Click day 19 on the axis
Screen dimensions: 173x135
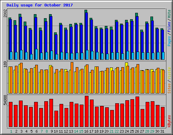tap(101, 131)
